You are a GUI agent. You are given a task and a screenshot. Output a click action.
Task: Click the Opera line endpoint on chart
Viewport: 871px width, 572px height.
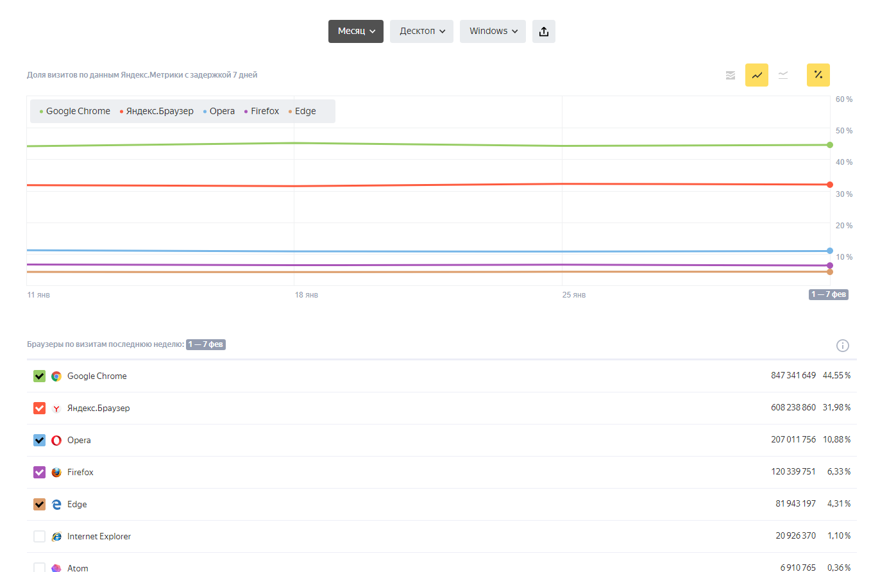830,251
